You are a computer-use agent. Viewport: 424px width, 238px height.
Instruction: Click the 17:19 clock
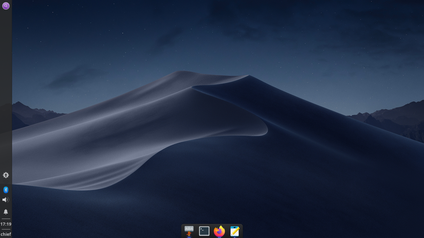pos(6,224)
